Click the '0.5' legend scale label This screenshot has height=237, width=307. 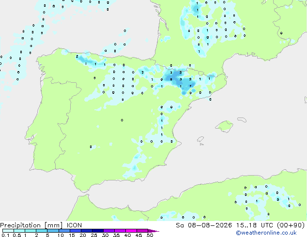(x=17, y=235)
